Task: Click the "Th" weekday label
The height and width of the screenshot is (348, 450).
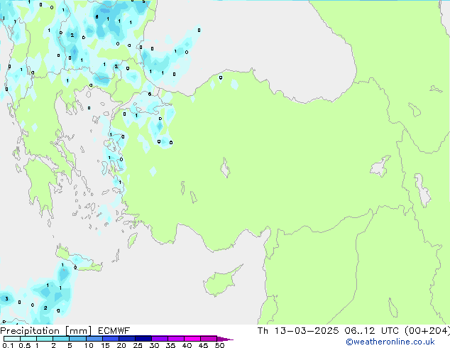Action: click(x=263, y=331)
